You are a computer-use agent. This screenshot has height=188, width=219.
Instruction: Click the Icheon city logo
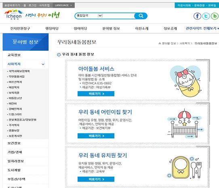point(13,15)
